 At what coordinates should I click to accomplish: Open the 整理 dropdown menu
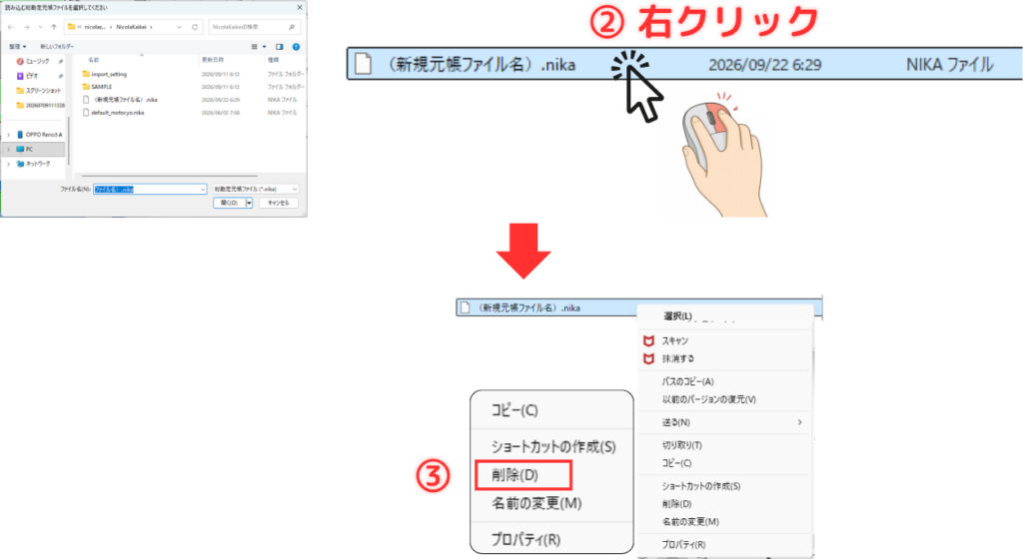coord(18,47)
